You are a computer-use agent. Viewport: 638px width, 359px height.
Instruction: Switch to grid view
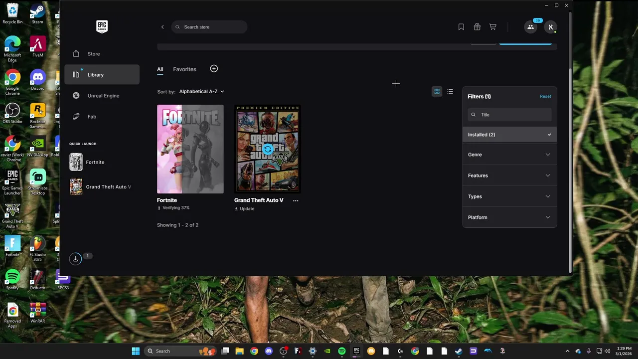pyautogui.click(x=437, y=91)
